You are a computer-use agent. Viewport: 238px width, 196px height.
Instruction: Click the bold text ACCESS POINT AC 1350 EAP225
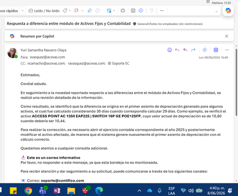(x=61, y=116)
